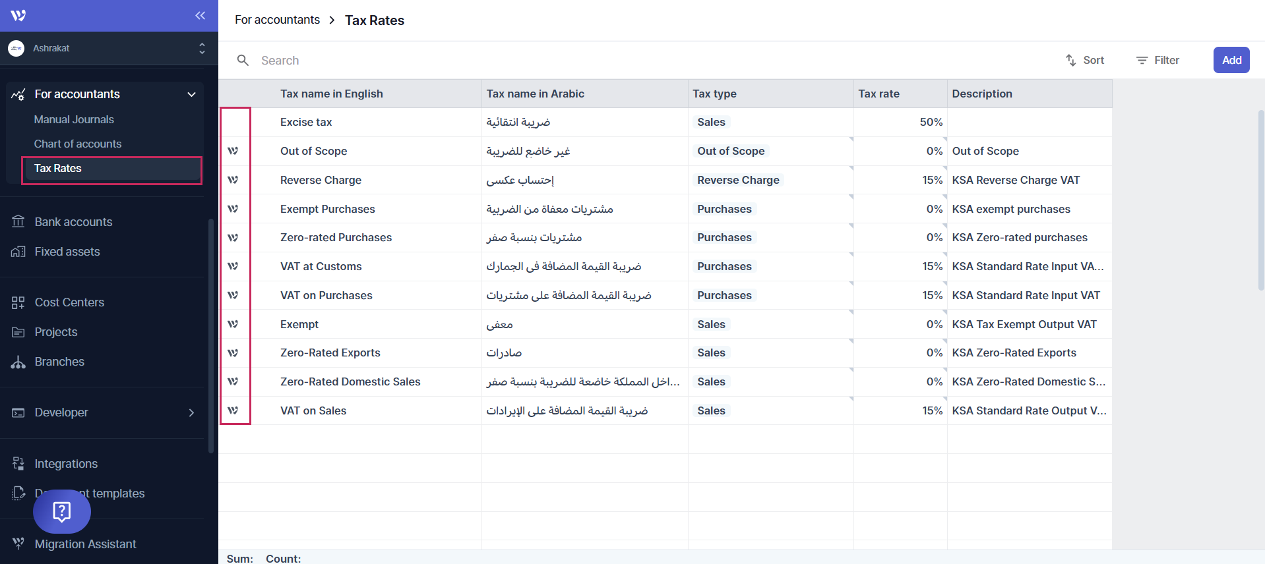This screenshot has width=1265, height=564.
Task: Click the Bank accounts icon in sidebar
Action: pos(18,222)
